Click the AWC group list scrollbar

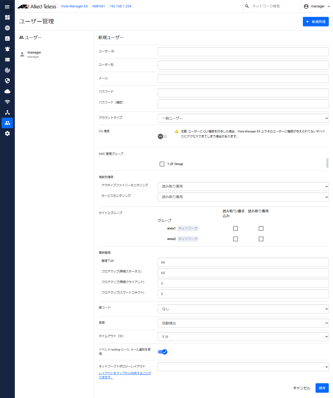pyautogui.click(x=327, y=163)
